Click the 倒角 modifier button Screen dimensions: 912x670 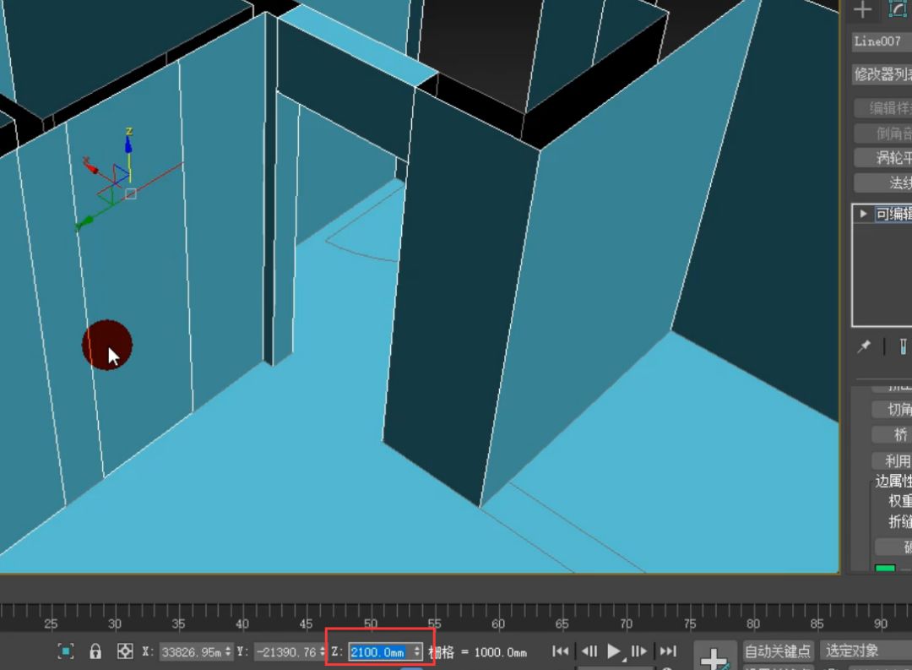[x=883, y=133]
